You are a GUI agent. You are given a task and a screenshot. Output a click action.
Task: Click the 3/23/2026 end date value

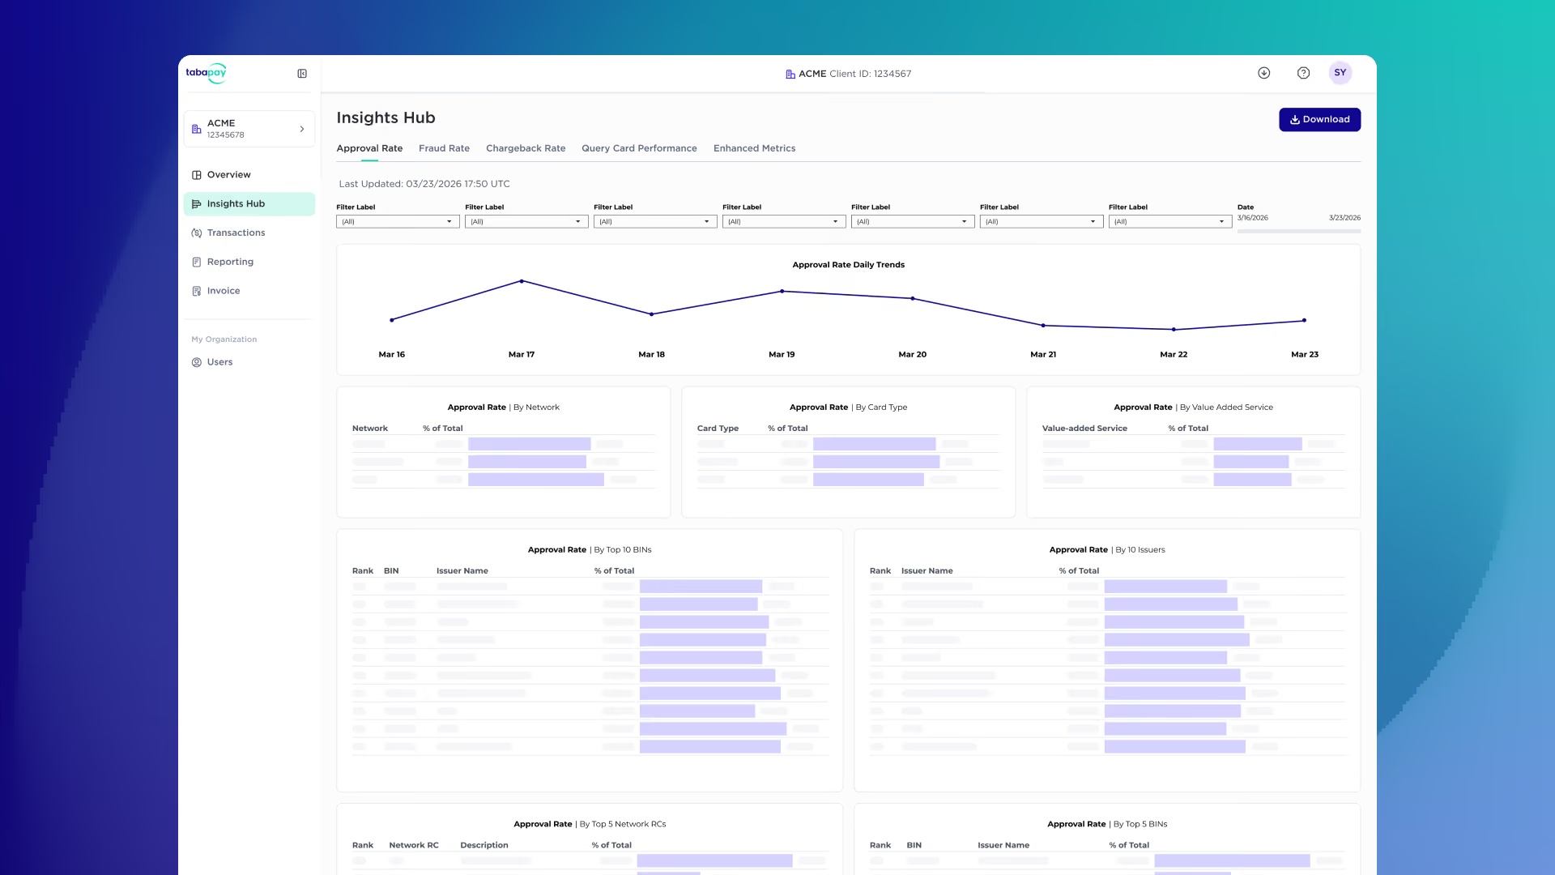coord(1344,218)
